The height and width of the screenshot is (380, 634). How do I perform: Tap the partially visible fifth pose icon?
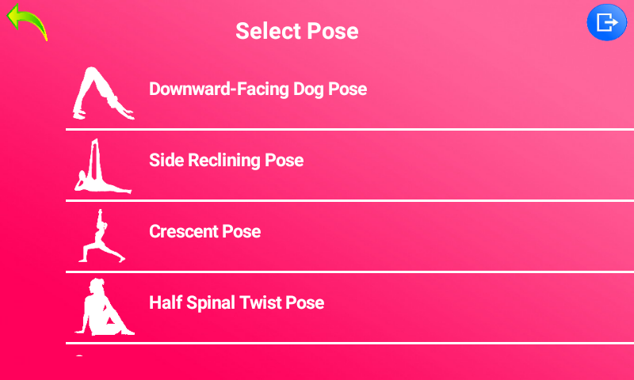(79, 357)
